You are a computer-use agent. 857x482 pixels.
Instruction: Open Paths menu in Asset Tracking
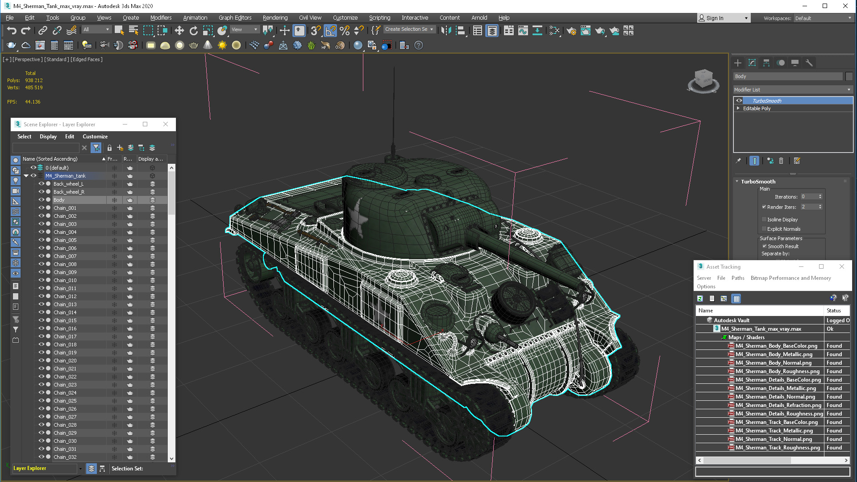[738, 278]
